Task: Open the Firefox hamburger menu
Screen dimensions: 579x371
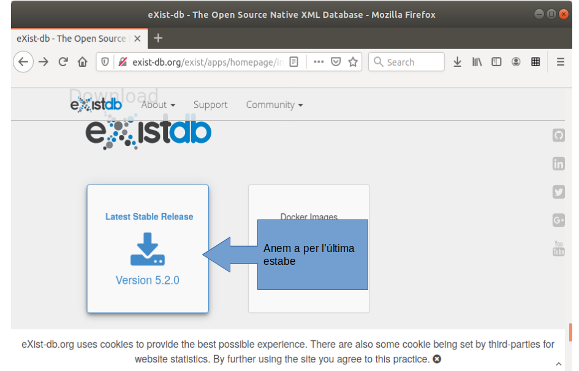Action: [x=560, y=62]
